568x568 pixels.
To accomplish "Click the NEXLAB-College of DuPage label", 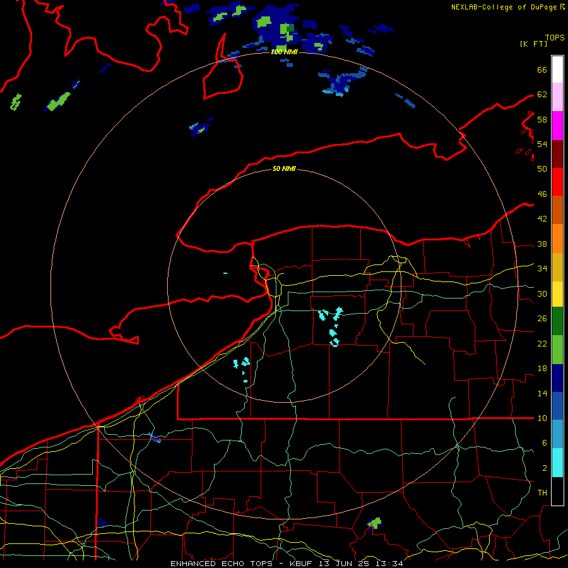I will pyautogui.click(x=504, y=7).
